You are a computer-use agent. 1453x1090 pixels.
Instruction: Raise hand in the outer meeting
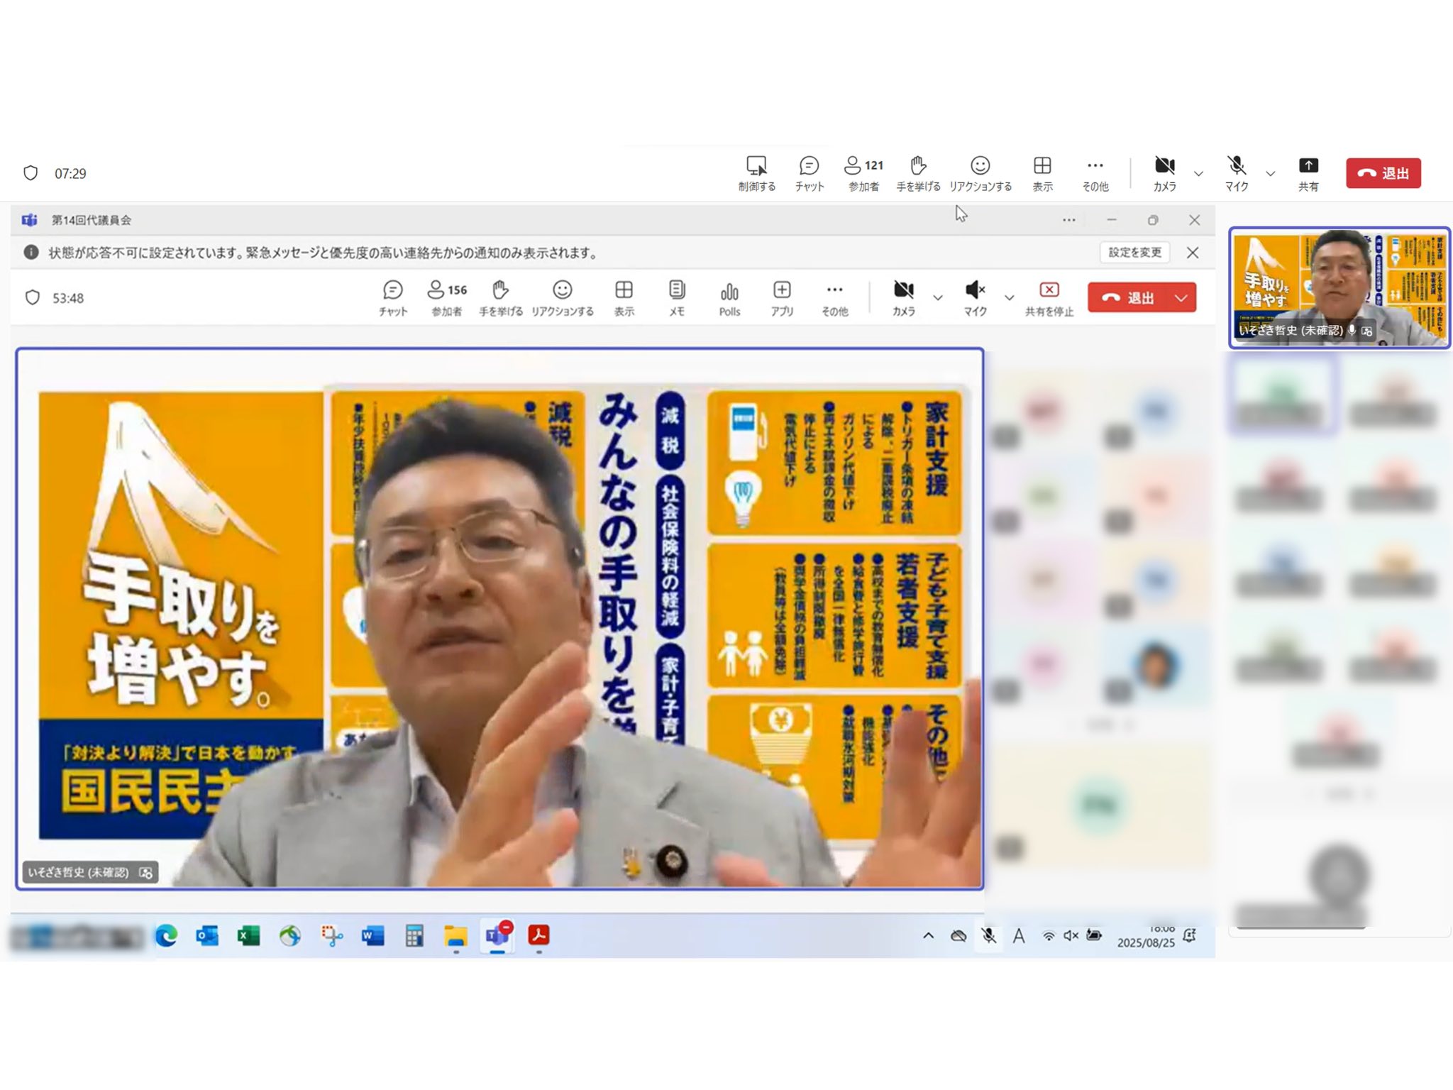tap(918, 172)
